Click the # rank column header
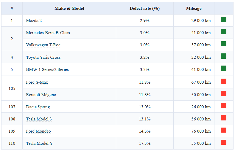The height and width of the screenshot is (151, 235). (x=12, y=8)
